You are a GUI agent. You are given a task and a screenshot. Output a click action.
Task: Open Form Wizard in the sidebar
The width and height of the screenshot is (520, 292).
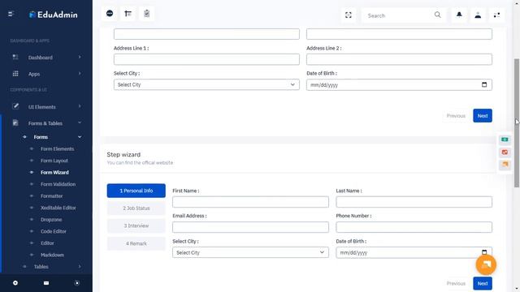[x=54, y=173]
